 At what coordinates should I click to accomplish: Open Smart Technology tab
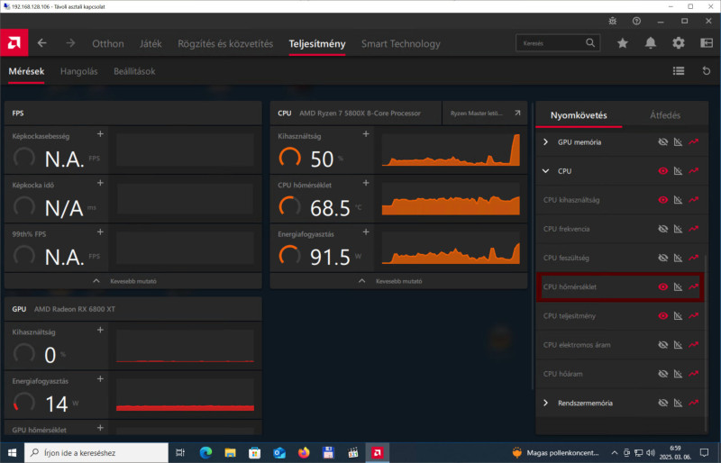click(x=400, y=43)
